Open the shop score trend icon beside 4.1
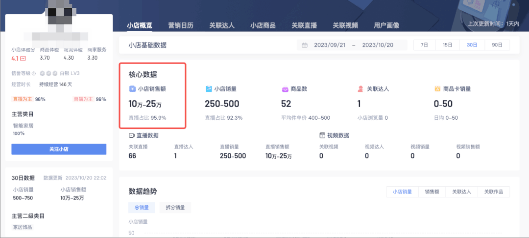The image size is (529, 238). tap(23, 59)
